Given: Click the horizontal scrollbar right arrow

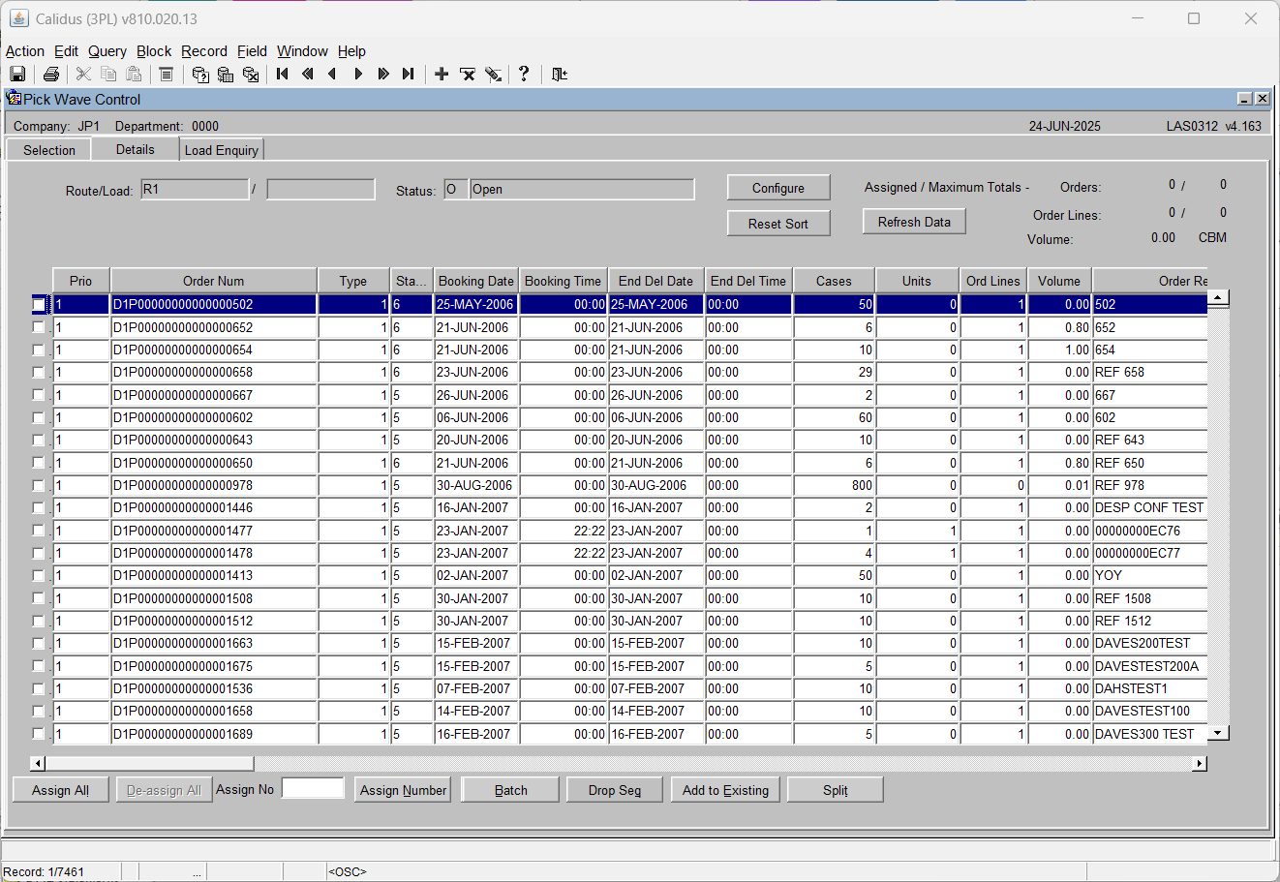Looking at the screenshot, I should click(1200, 764).
